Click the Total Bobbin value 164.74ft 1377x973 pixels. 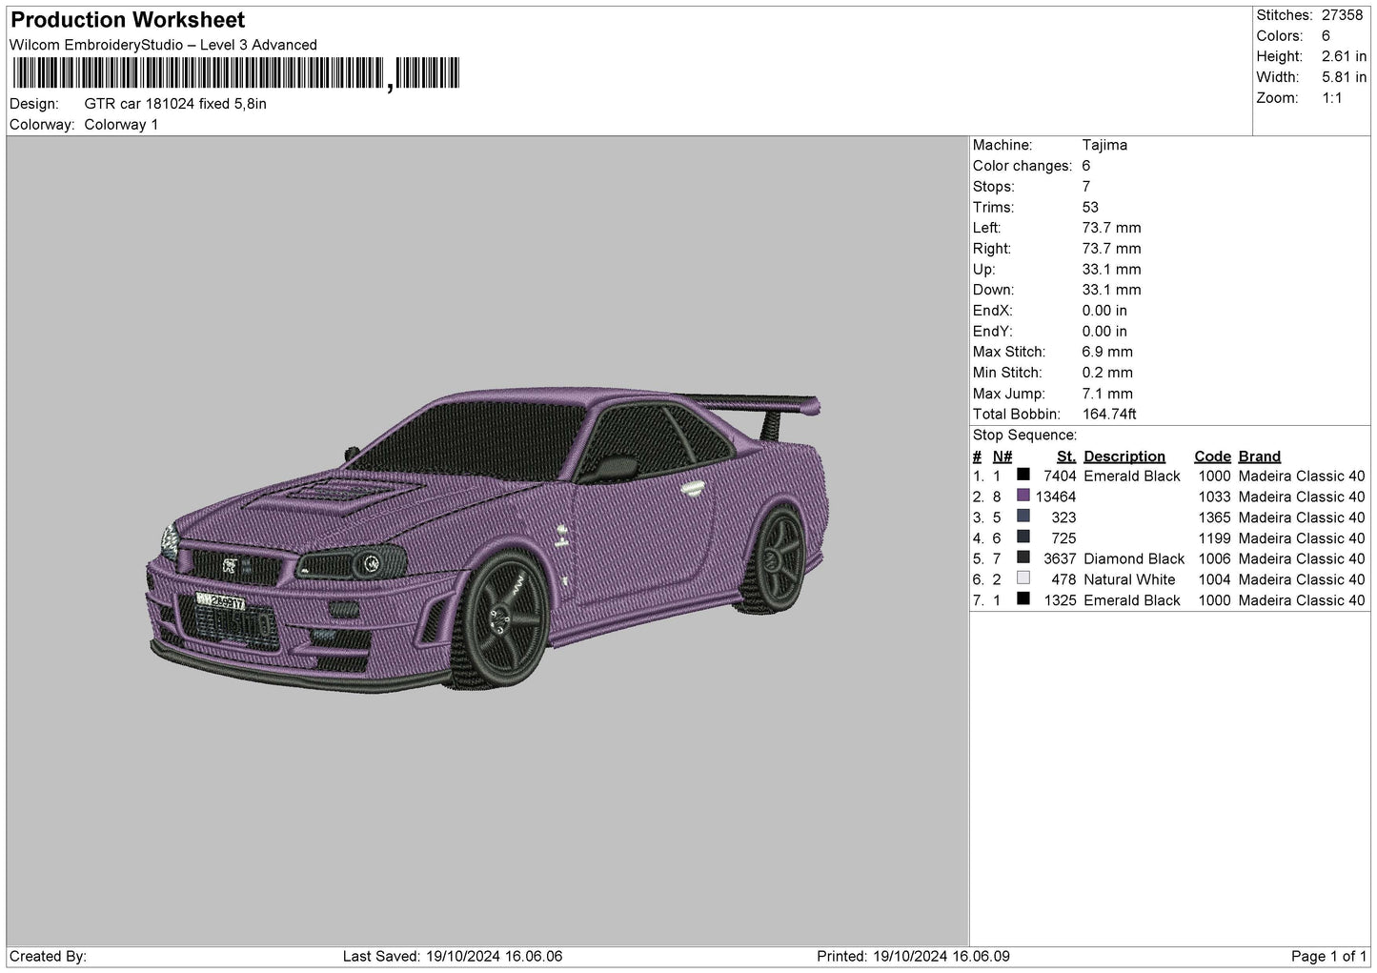point(1109,414)
